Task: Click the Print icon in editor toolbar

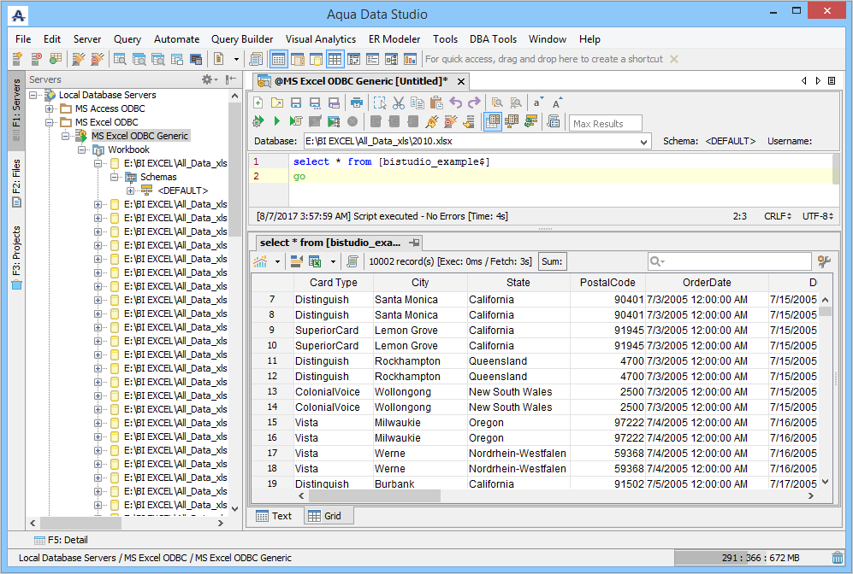Action: 357,102
